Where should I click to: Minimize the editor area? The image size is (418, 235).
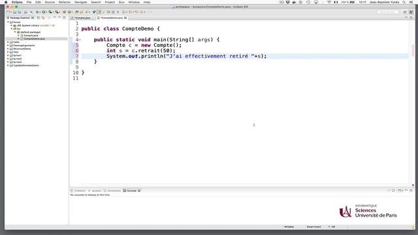click(x=406, y=18)
